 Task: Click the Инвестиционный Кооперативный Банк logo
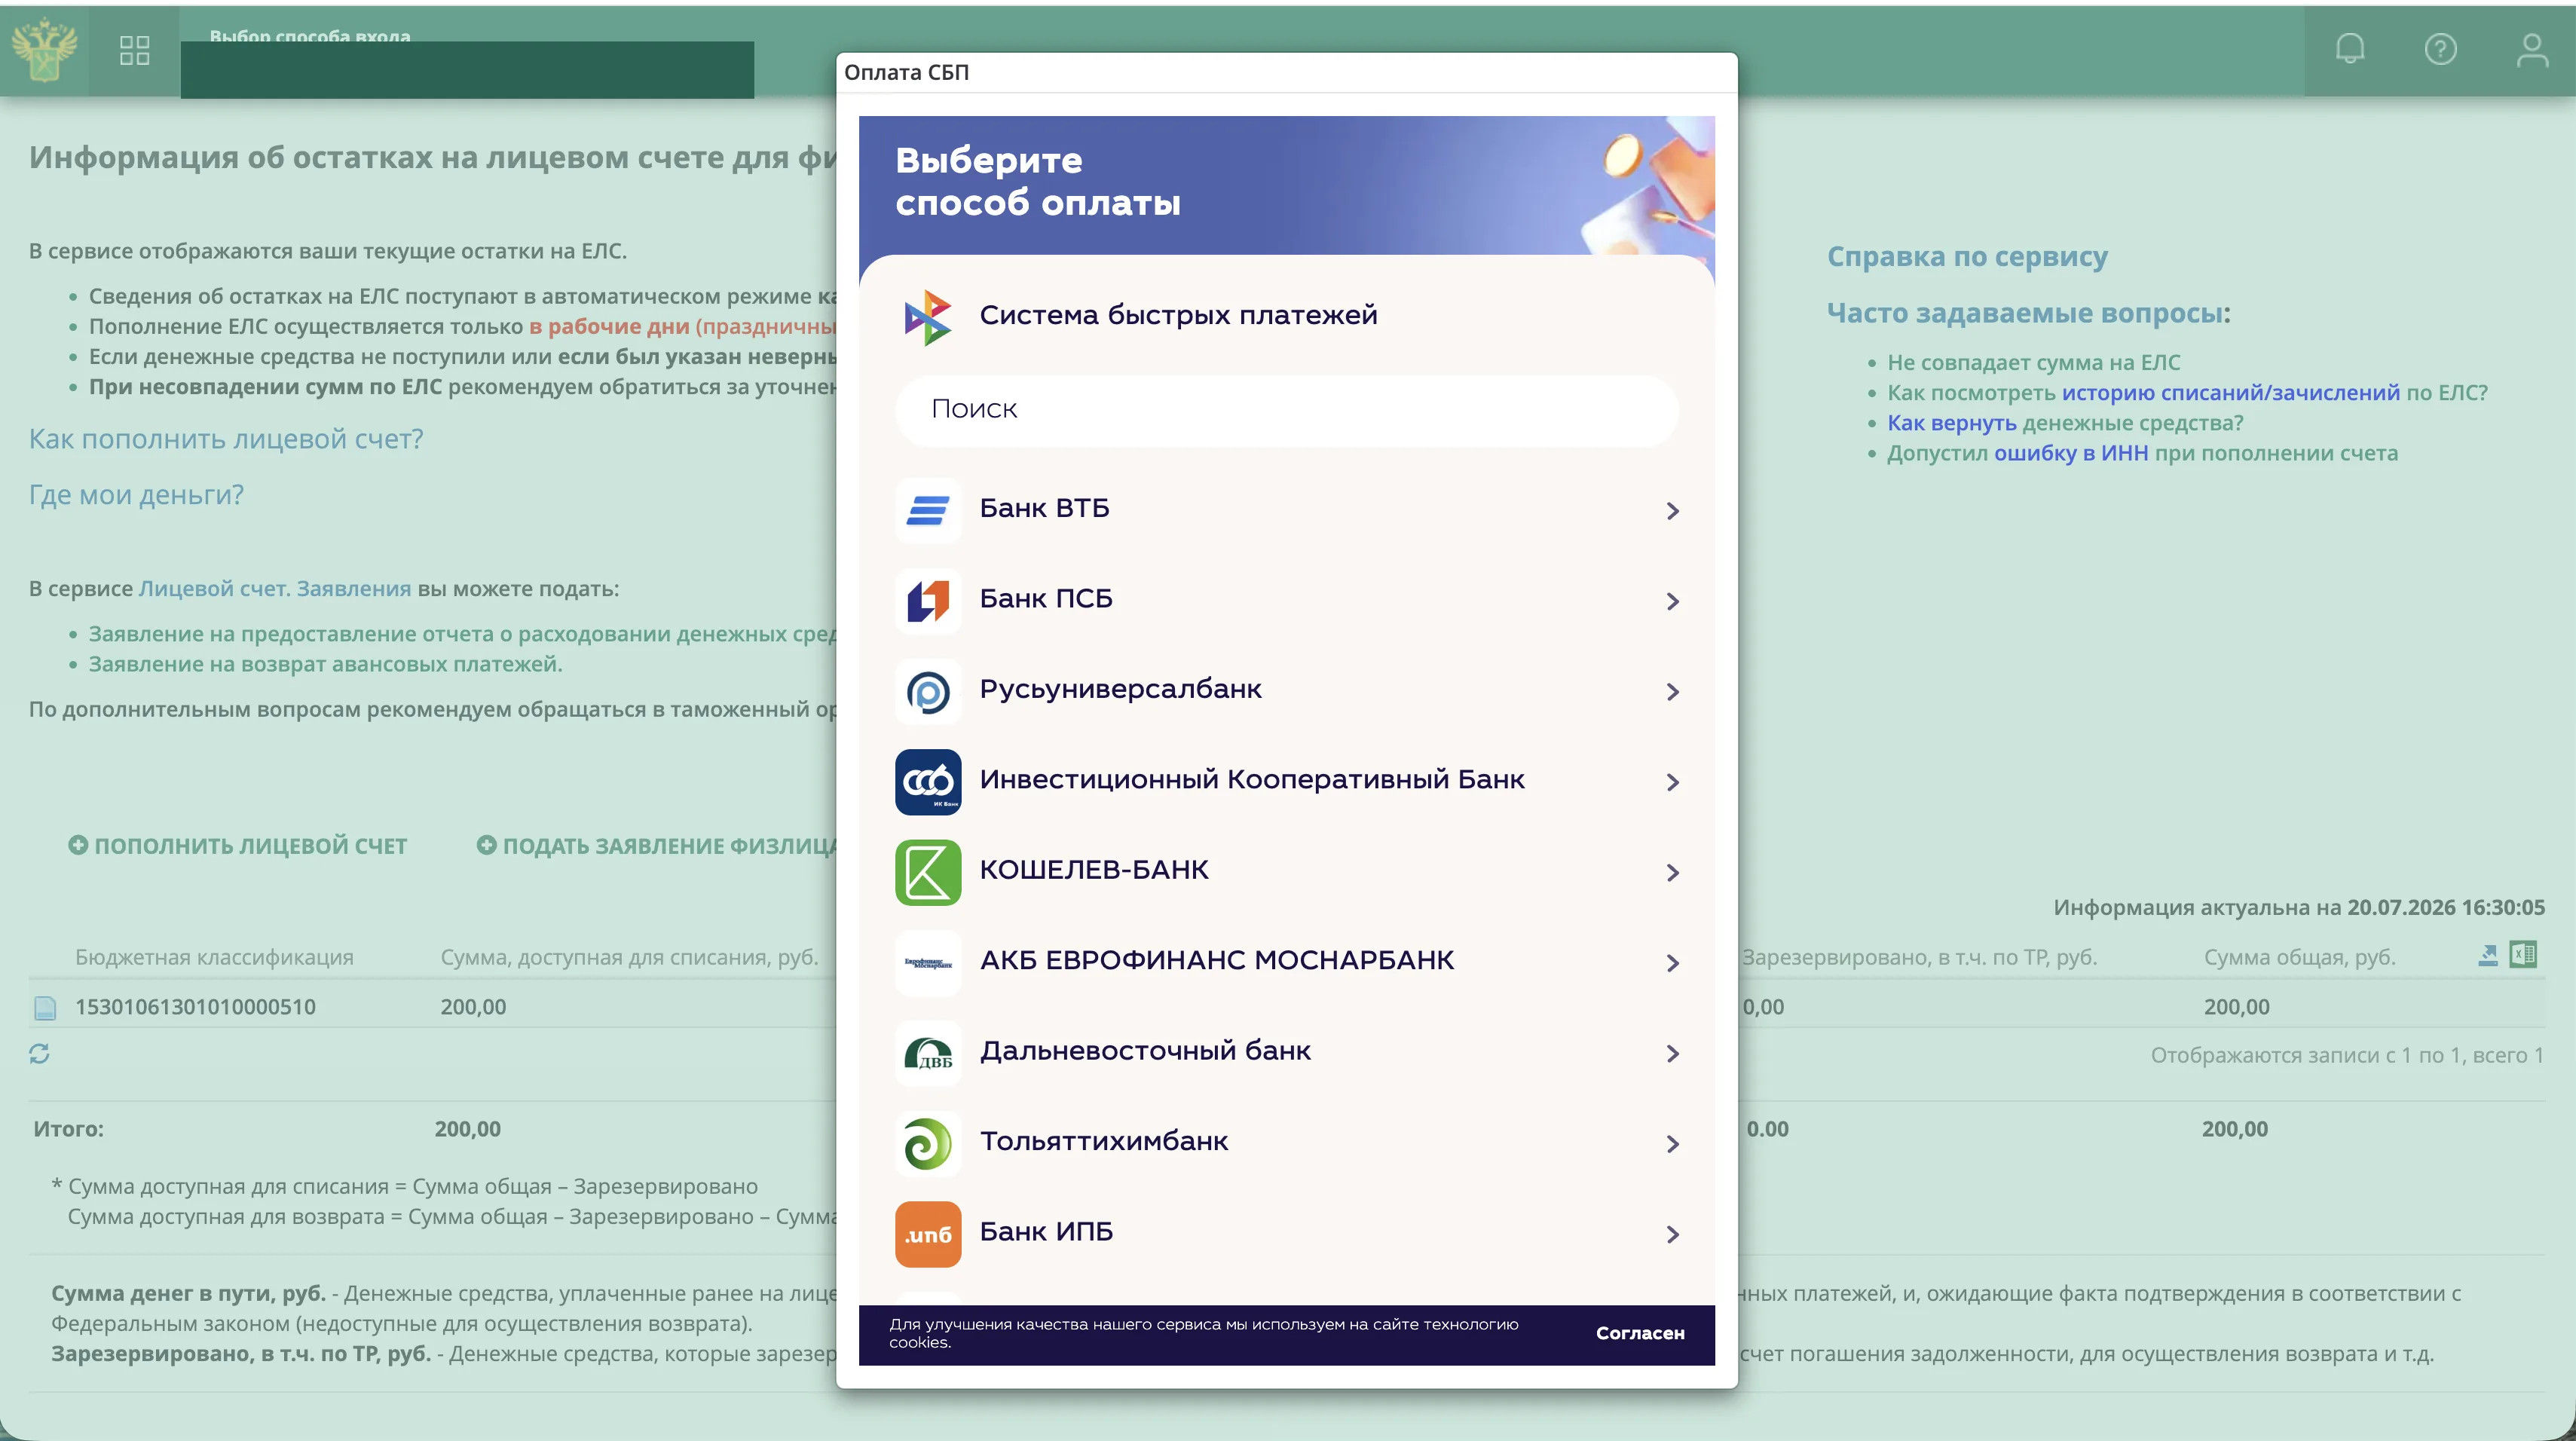(x=928, y=782)
